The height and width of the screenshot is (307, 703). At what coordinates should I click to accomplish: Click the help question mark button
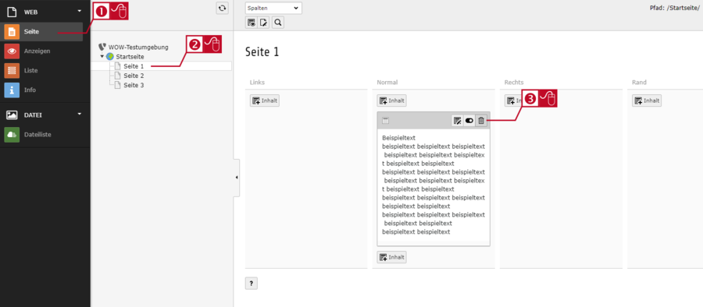coord(252,284)
